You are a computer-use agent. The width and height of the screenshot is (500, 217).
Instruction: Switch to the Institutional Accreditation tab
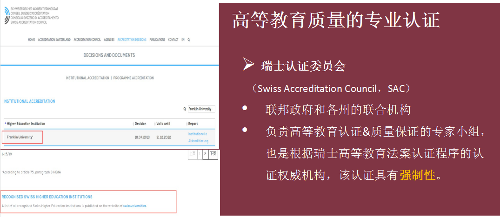(87, 78)
